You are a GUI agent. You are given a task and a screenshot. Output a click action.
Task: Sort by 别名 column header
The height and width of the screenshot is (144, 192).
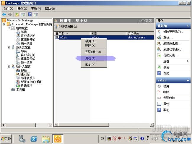pos(108,33)
